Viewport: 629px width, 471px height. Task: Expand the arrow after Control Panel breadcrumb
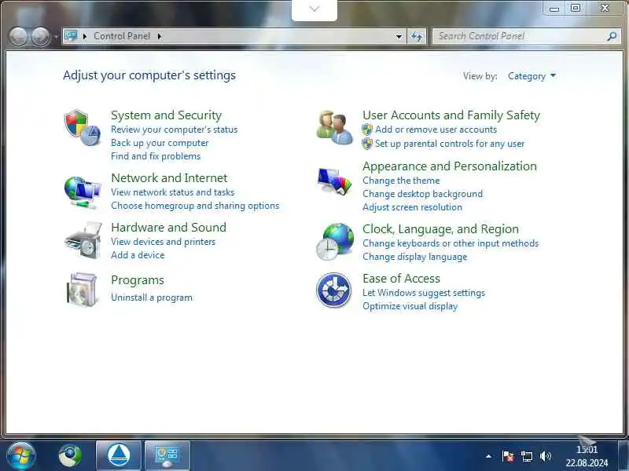[x=160, y=36]
